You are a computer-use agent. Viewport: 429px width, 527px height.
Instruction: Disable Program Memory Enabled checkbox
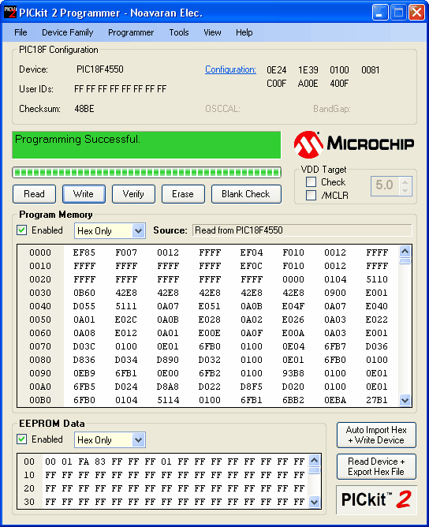tap(22, 230)
